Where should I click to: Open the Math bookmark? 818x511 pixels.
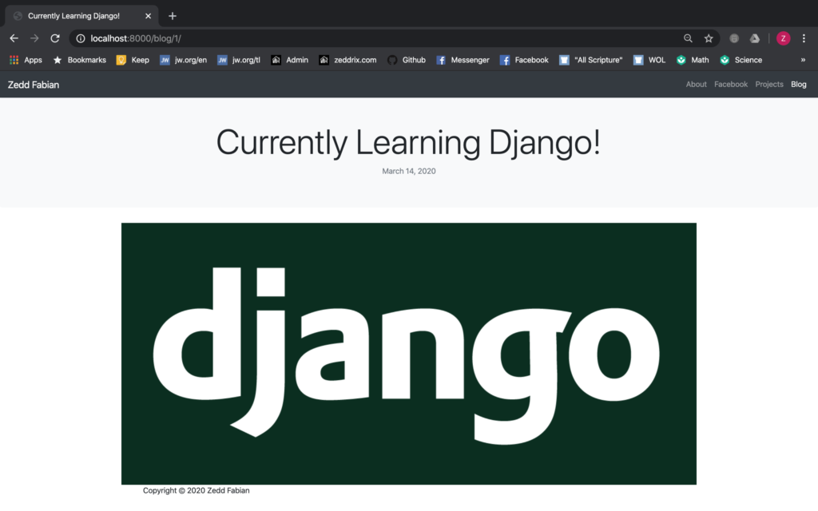click(693, 60)
